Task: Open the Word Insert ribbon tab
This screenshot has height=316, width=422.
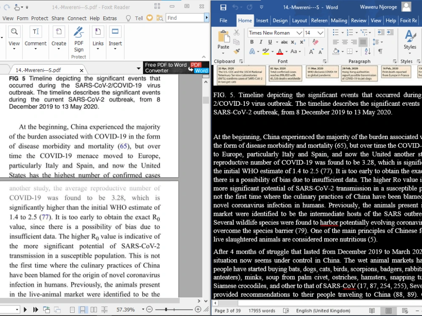Action: [x=262, y=20]
